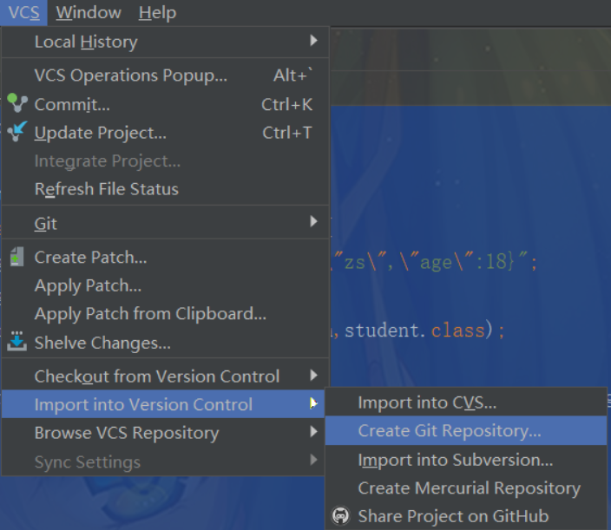Select Import into Version Control entry
611x530 pixels.
coord(163,404)
